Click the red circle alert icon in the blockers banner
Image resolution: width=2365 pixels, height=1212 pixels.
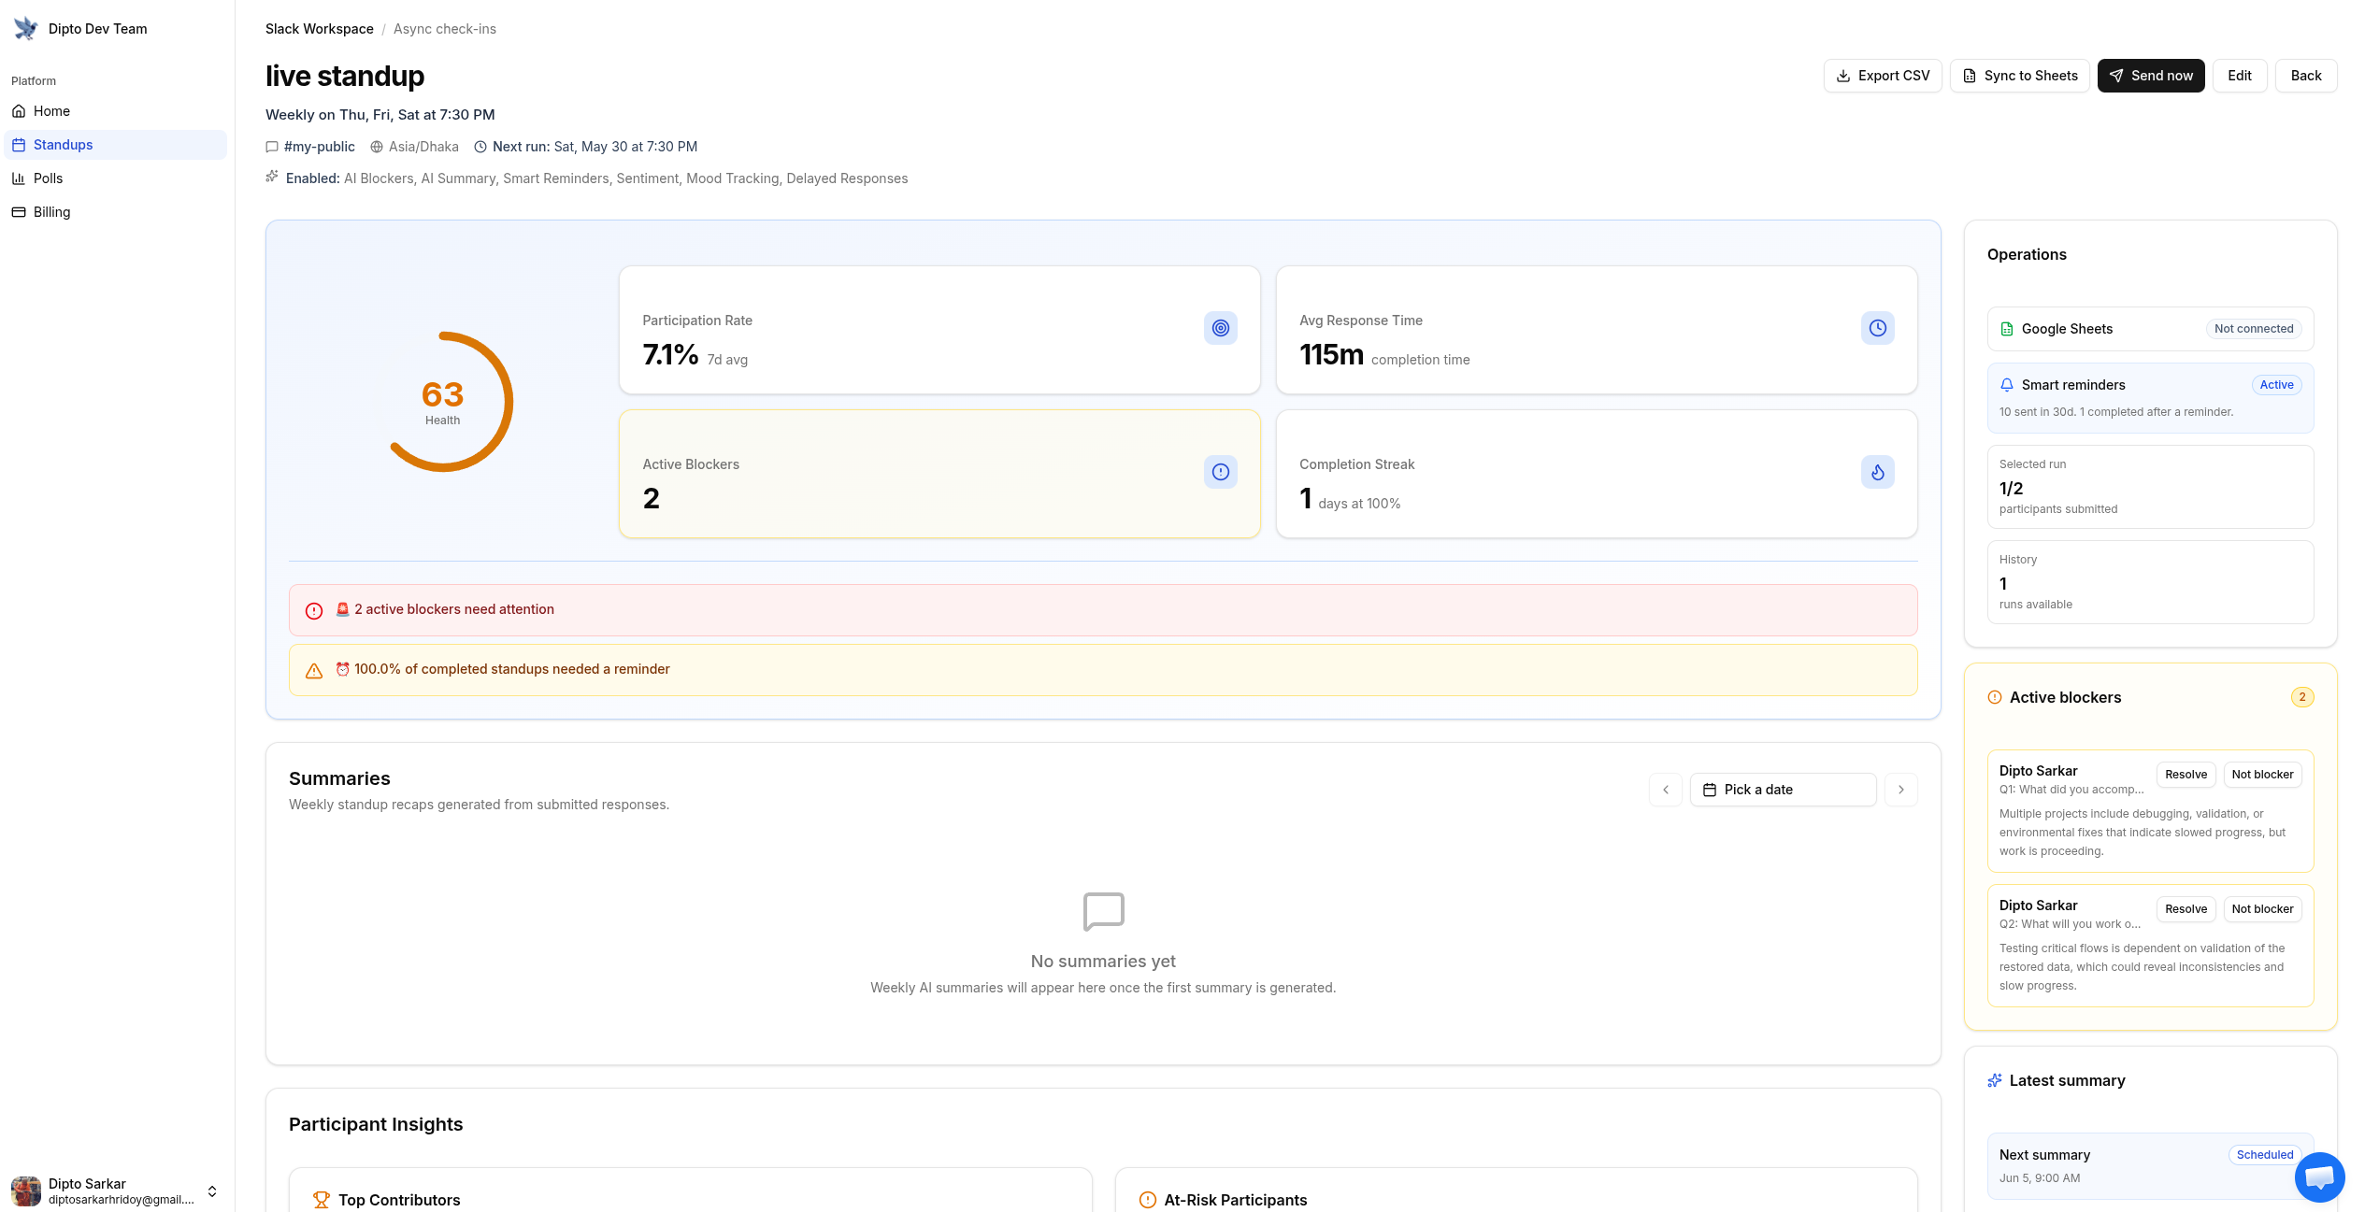314,611
